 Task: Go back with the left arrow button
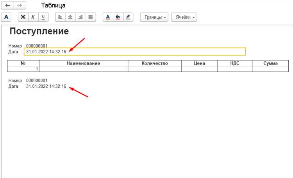(7, 5)
